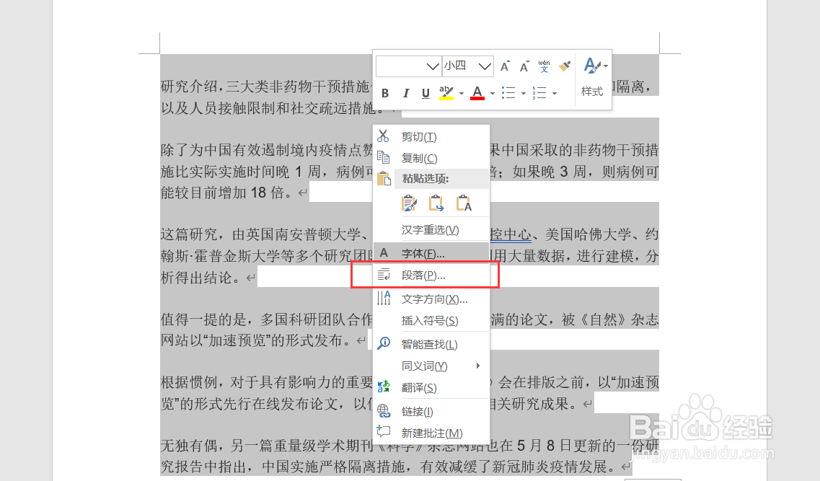
Task: Select the middle Merge Formatting paste icon
Action: pos(436,203)
